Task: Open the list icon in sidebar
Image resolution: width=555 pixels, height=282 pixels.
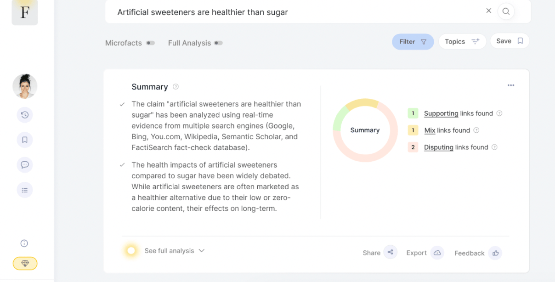Action: (x=25, y=190)
